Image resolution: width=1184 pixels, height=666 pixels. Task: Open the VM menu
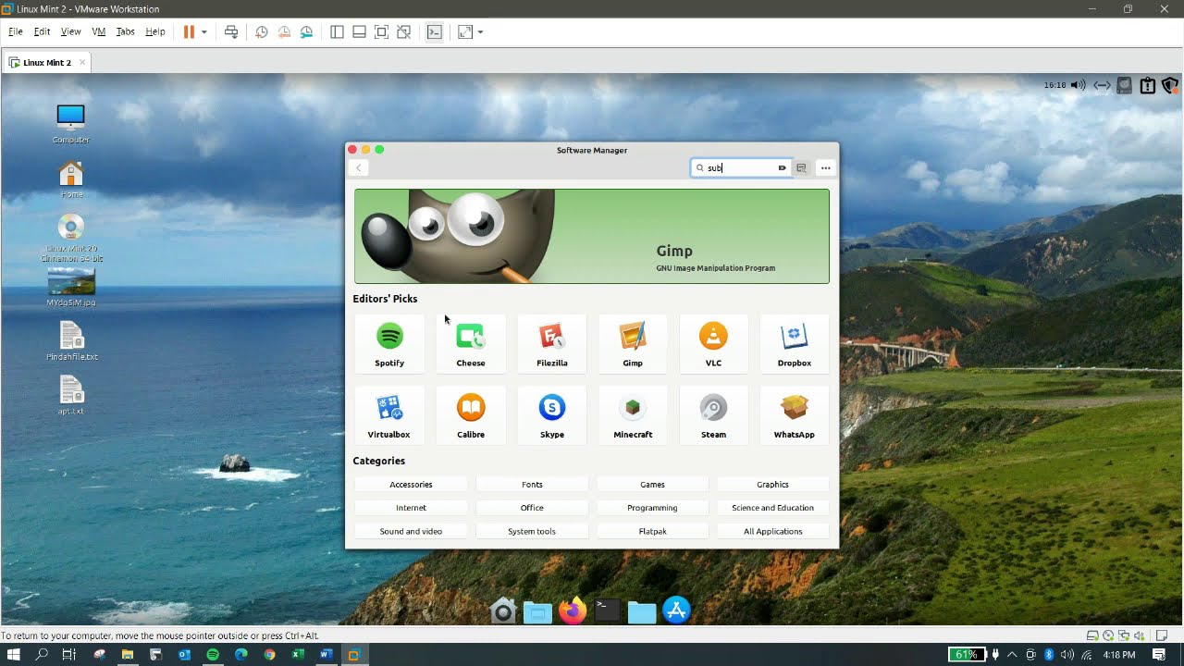[99, 31]
